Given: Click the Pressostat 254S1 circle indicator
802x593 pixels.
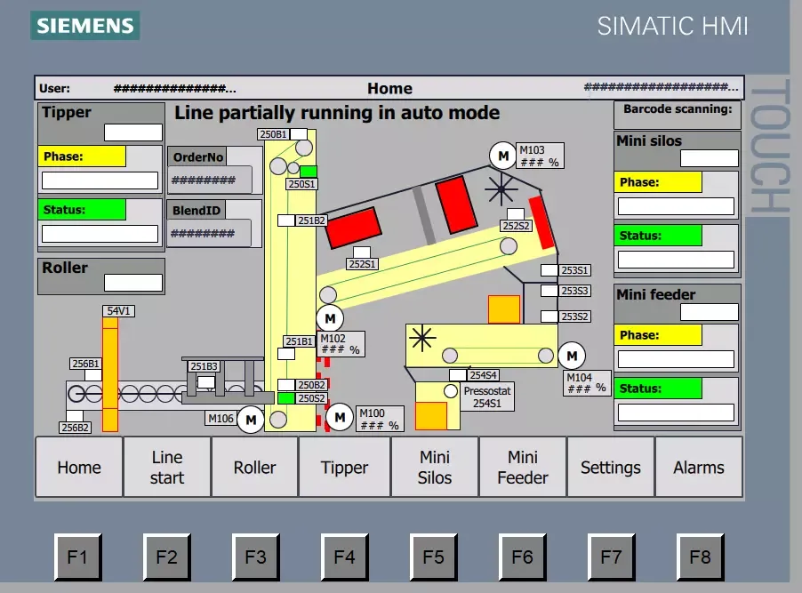Looking at the screenshot, I should coord(450,391).
